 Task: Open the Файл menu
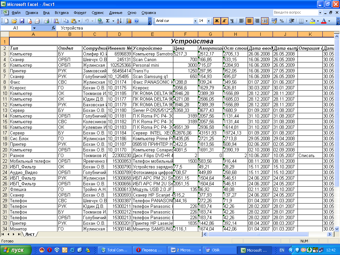coord(16,13)
